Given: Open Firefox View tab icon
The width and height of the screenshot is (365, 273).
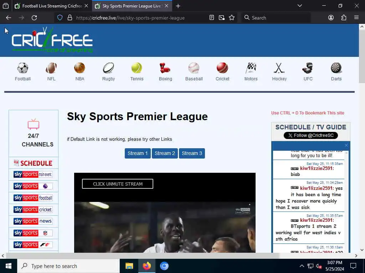Looking at the screenshot, I should click(6, 6).
